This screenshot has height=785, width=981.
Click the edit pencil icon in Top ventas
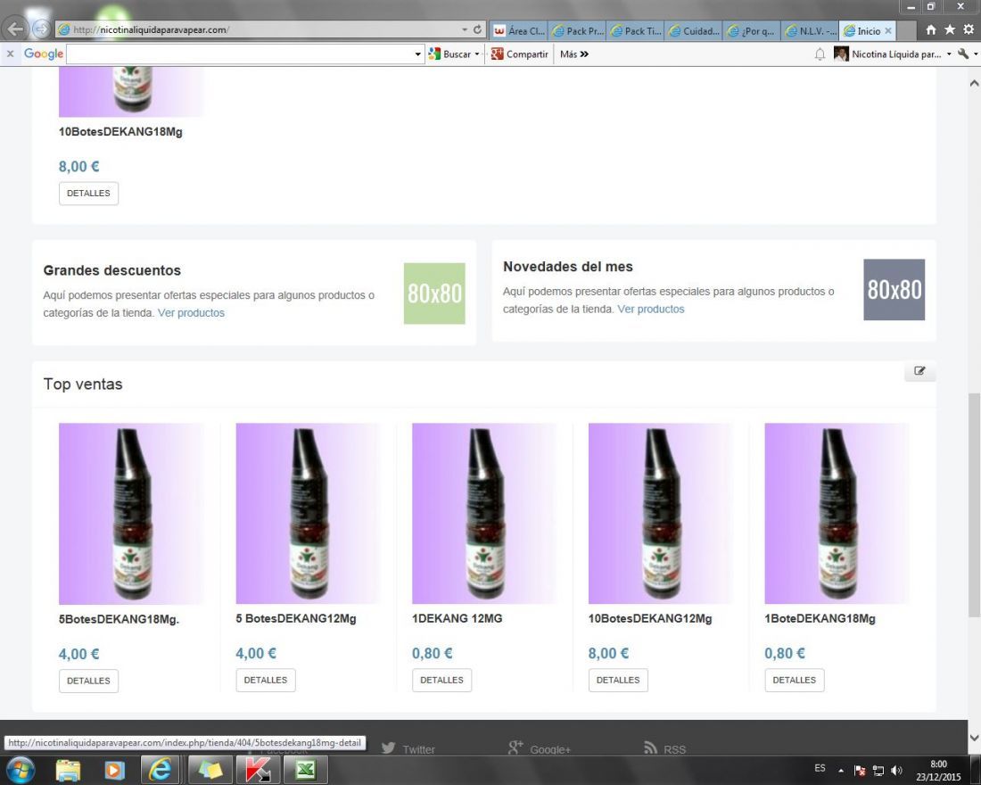pyautogui.click(x=919, y=370)
